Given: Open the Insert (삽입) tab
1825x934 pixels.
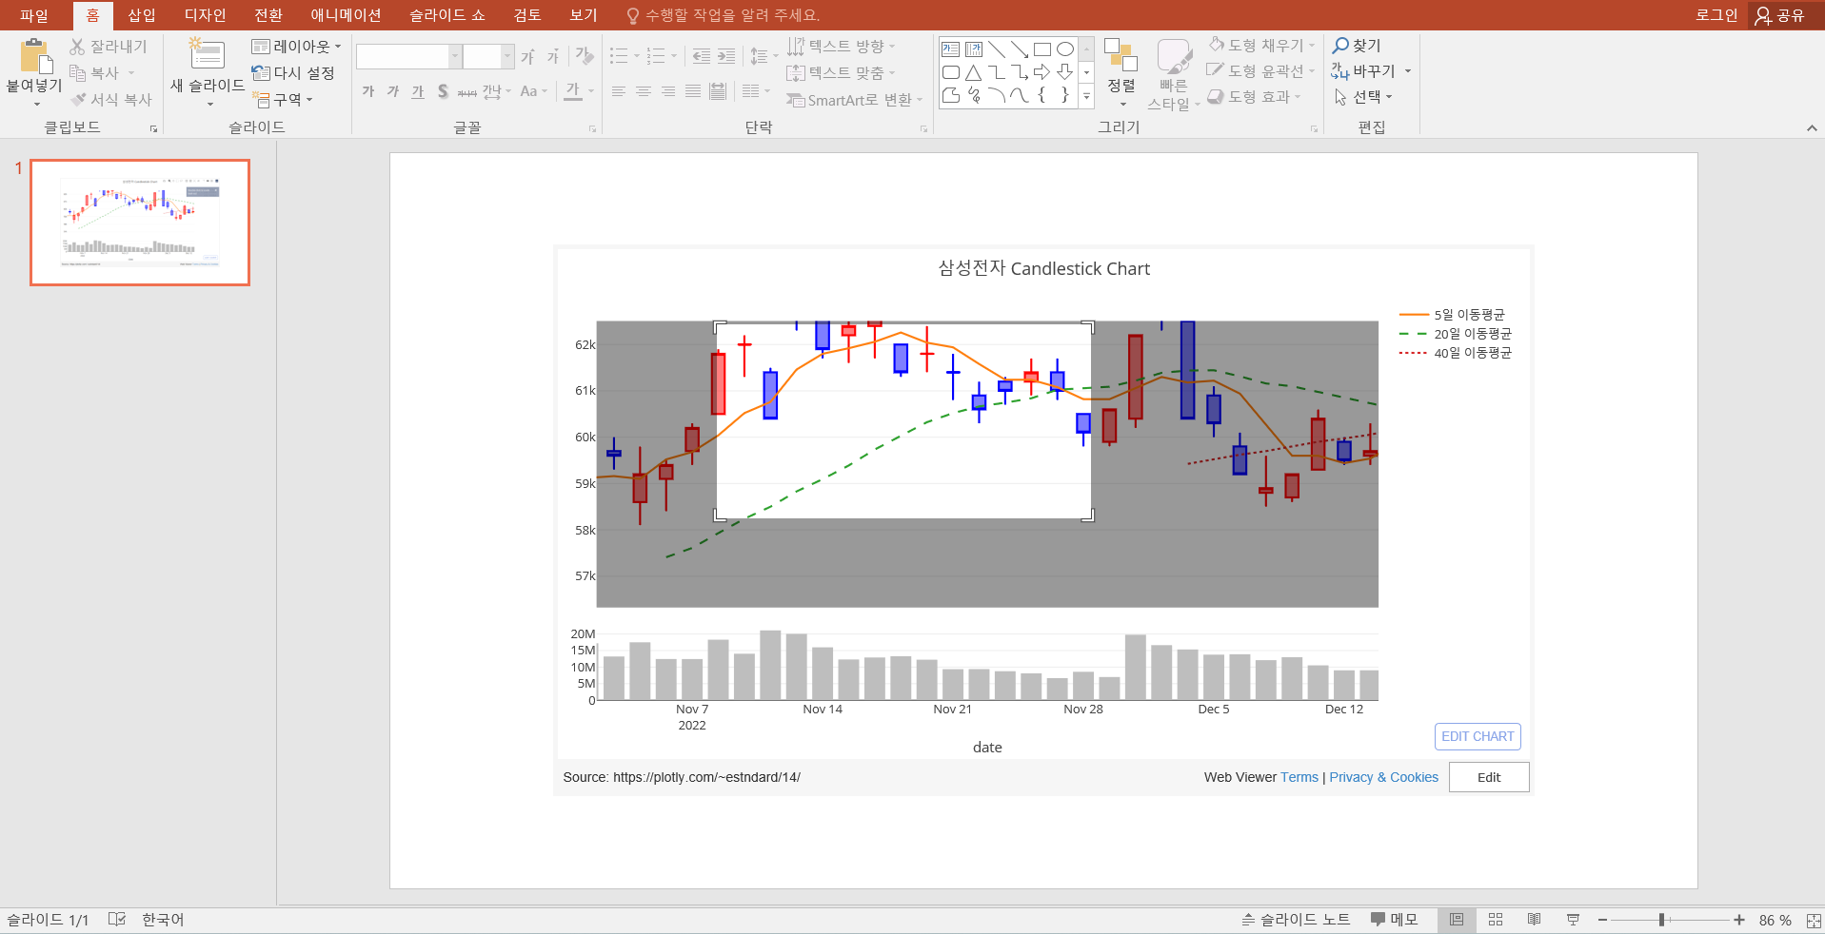Looking at the screenshot, I should [142, 15].
